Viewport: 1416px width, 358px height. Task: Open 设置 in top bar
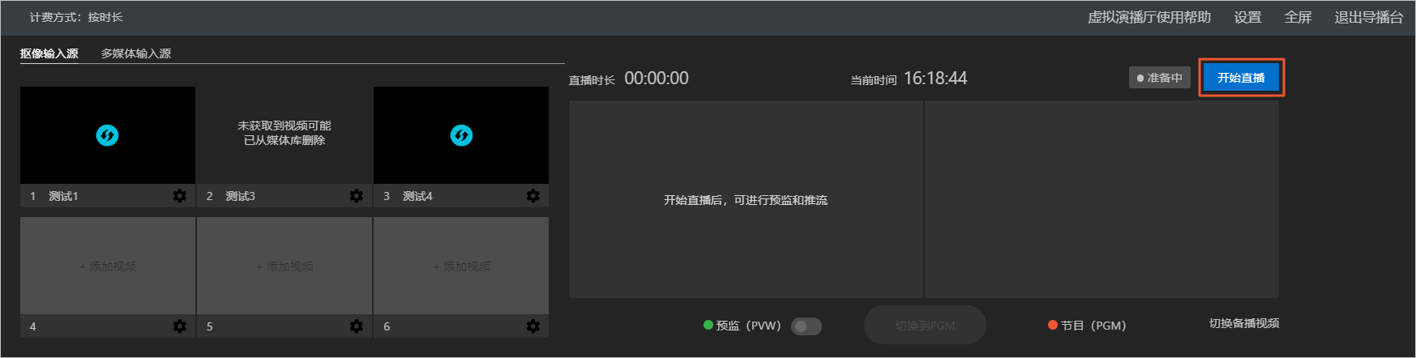pos(1247,17)
